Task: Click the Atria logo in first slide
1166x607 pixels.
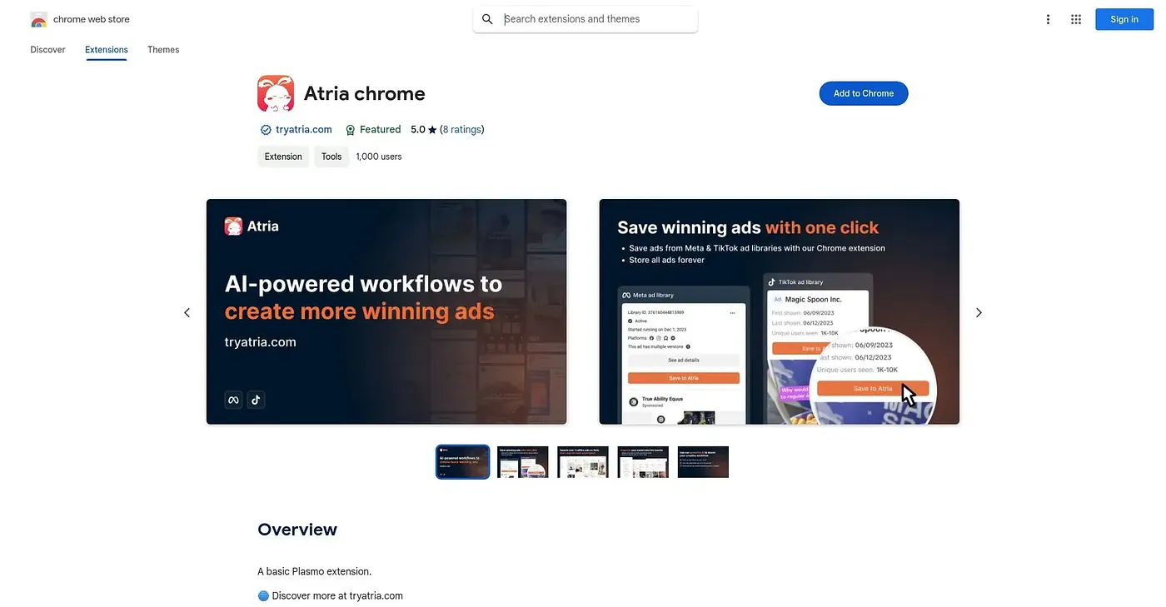Action: [233, 226]
